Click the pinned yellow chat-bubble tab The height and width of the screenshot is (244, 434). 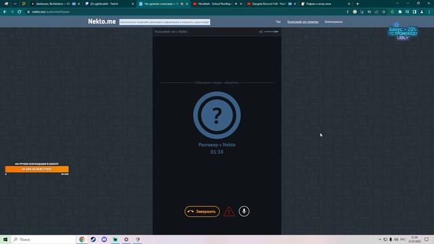click(x=24, y=4)
